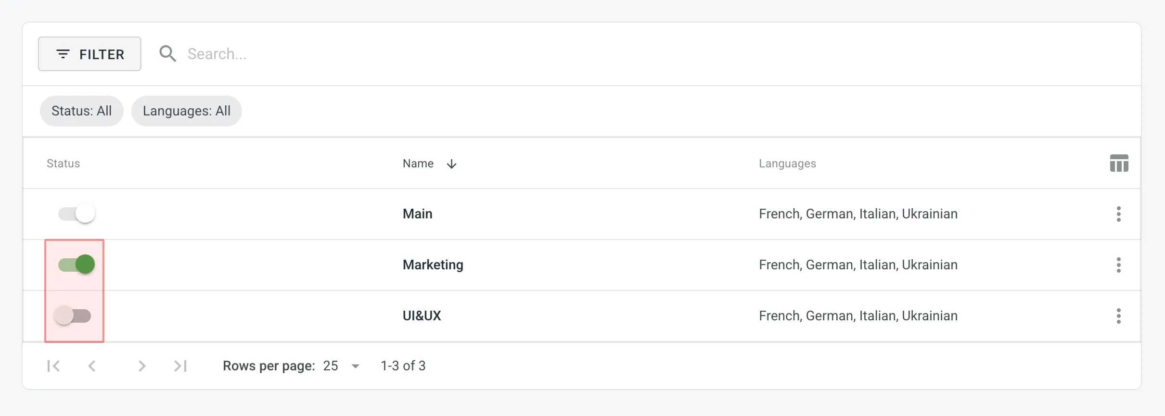This screenshot has height=416, width=1165.
Task: Open the filter options icon
Action: (63, 54)
